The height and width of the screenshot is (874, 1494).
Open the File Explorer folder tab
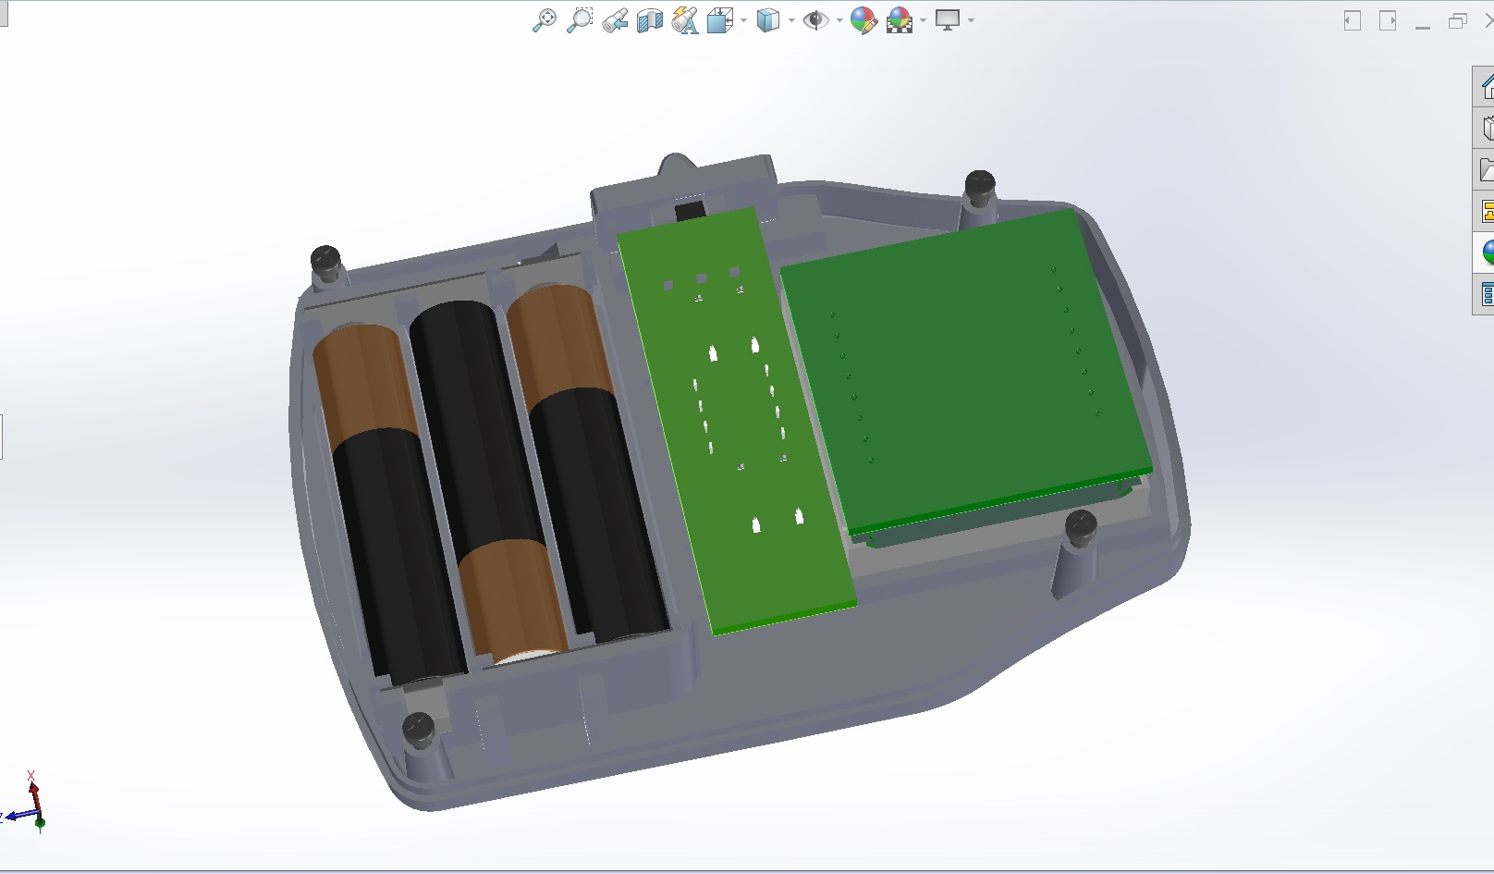pyautogui.click(x=1486, y=169)
